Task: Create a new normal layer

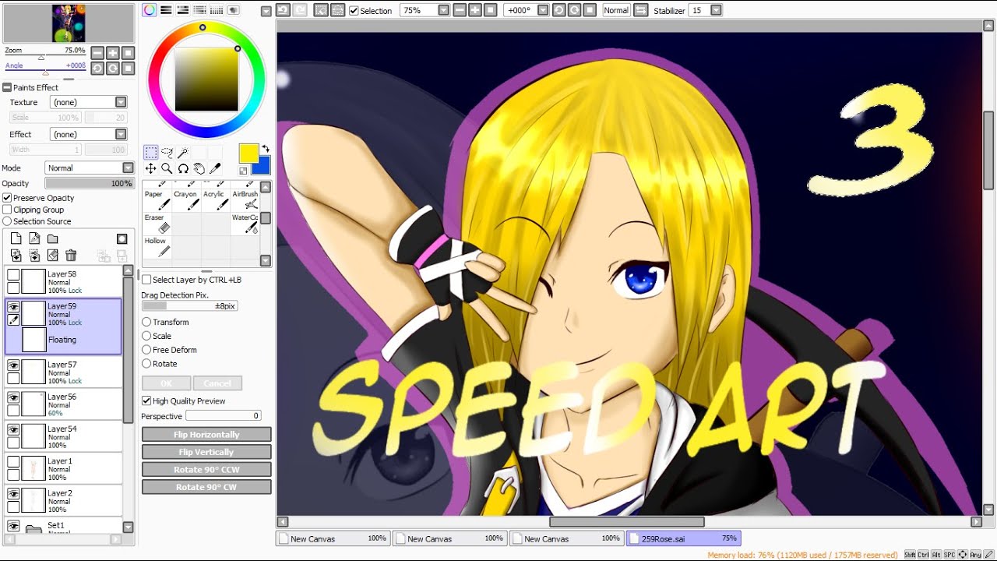Action: 16,238
